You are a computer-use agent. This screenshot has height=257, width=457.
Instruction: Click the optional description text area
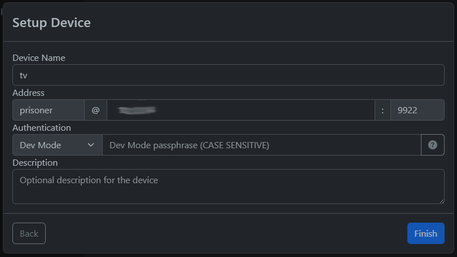[x=228, y=187]
